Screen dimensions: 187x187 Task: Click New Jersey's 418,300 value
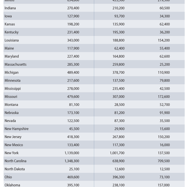73,137
